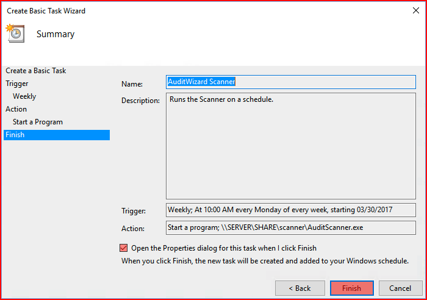Click the Summary heading text
427x300 pixels.
(x=56, y=34)
